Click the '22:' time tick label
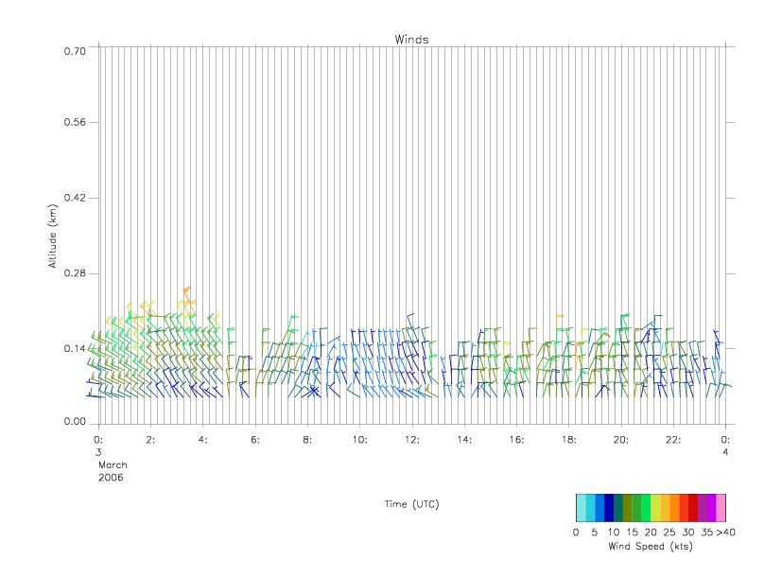 (x=673, y=440)
